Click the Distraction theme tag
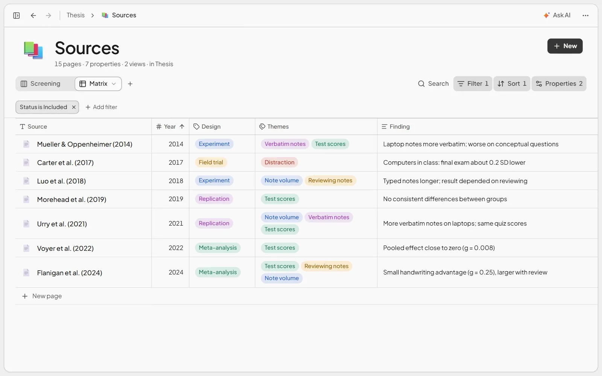 [x=280, y=162]
